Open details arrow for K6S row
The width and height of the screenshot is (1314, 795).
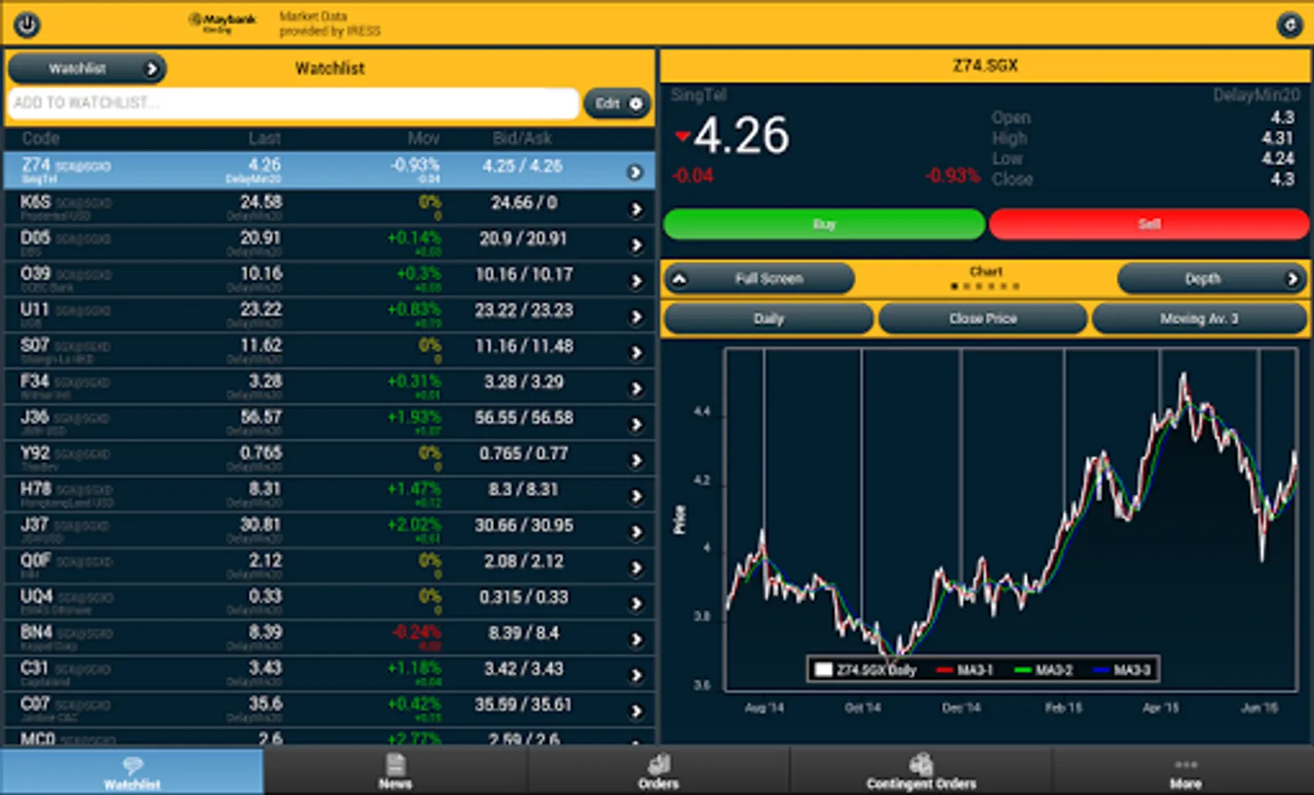[635, 209]
